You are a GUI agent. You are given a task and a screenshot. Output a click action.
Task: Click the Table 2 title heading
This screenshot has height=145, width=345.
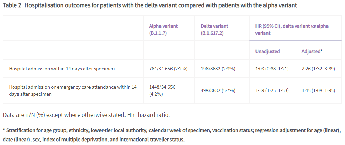[x=150, y=5]
